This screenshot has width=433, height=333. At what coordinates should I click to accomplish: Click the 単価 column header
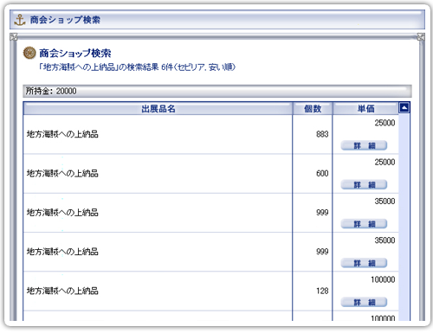coord(365,109)
